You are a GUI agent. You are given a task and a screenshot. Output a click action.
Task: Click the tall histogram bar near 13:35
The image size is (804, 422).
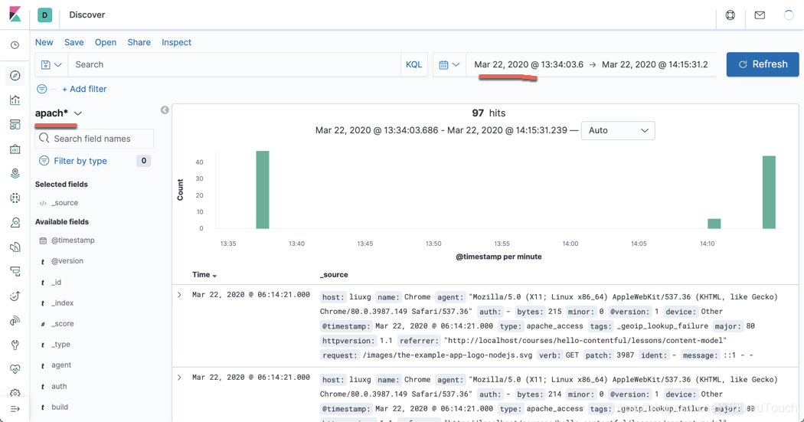coord(263,190)
